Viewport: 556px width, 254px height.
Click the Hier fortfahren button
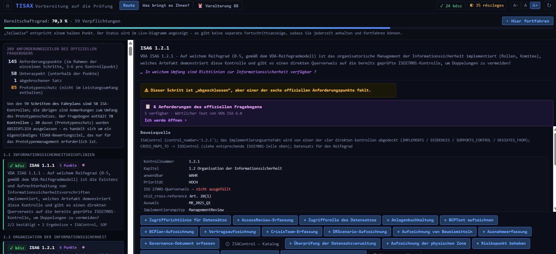coord(527,21)
